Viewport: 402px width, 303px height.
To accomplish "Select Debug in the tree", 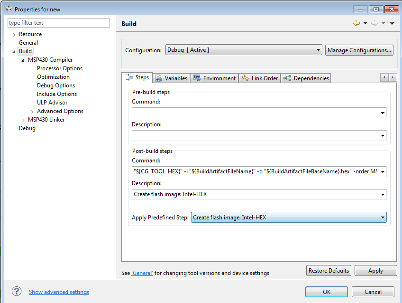I will coord(27,128).
